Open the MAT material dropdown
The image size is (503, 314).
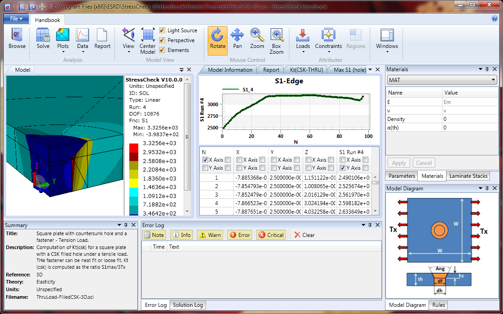(x=442, y=80)
